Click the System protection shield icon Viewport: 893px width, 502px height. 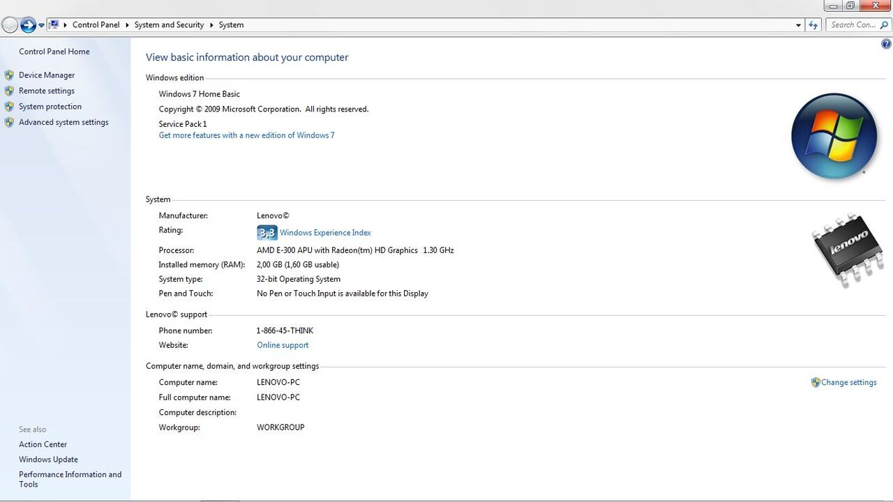coord(9,106)
